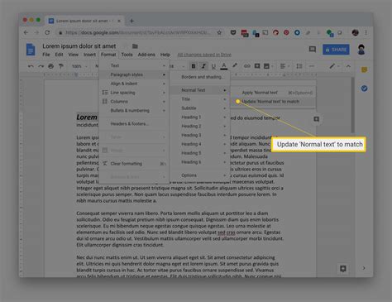
Task: Click the Add comment toolbar icon
Action: pos(257,66)
